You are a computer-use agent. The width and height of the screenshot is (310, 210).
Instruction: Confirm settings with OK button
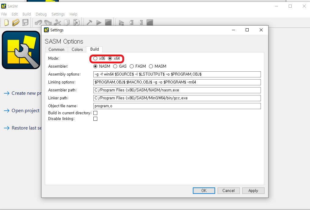click(x=204, y=190)
